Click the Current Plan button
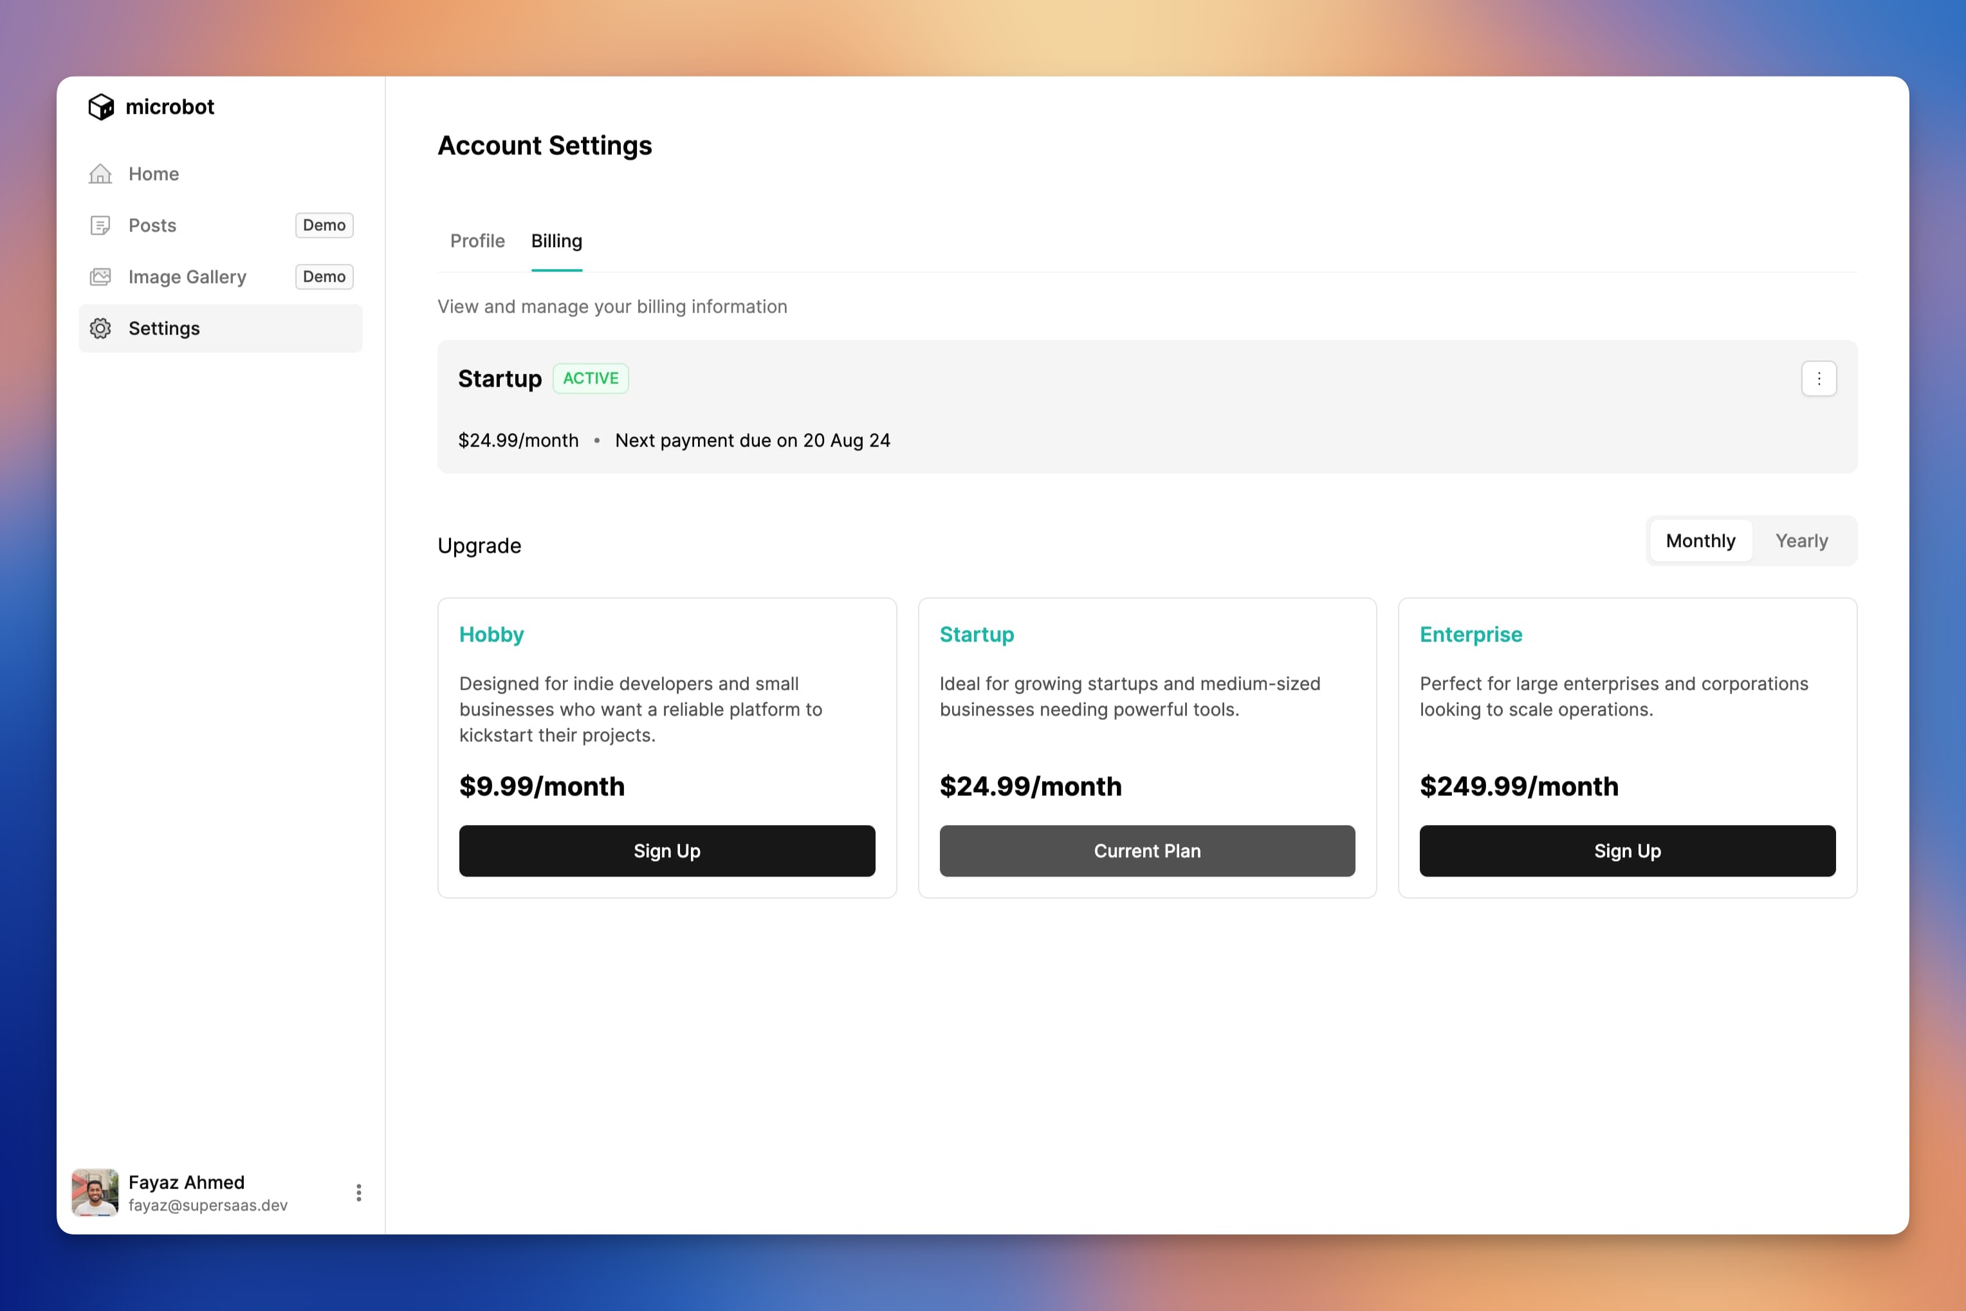The image size is (1966, 1311). coord(1146,850)
